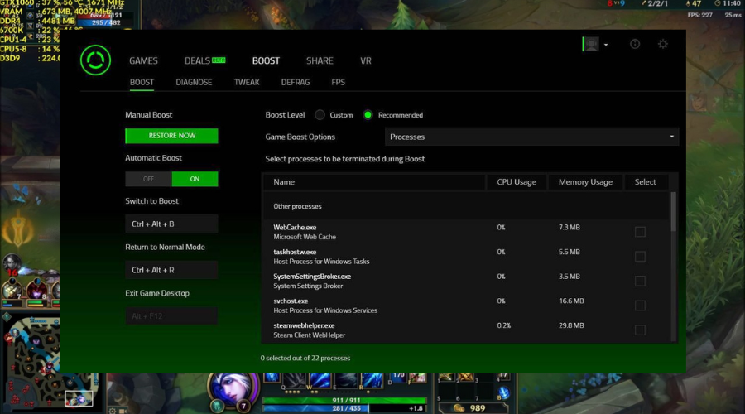This screenshot has width=745, height=414.
Task: Sort processes by Name column
Action: pyautogui.click(x=374, y=182)
